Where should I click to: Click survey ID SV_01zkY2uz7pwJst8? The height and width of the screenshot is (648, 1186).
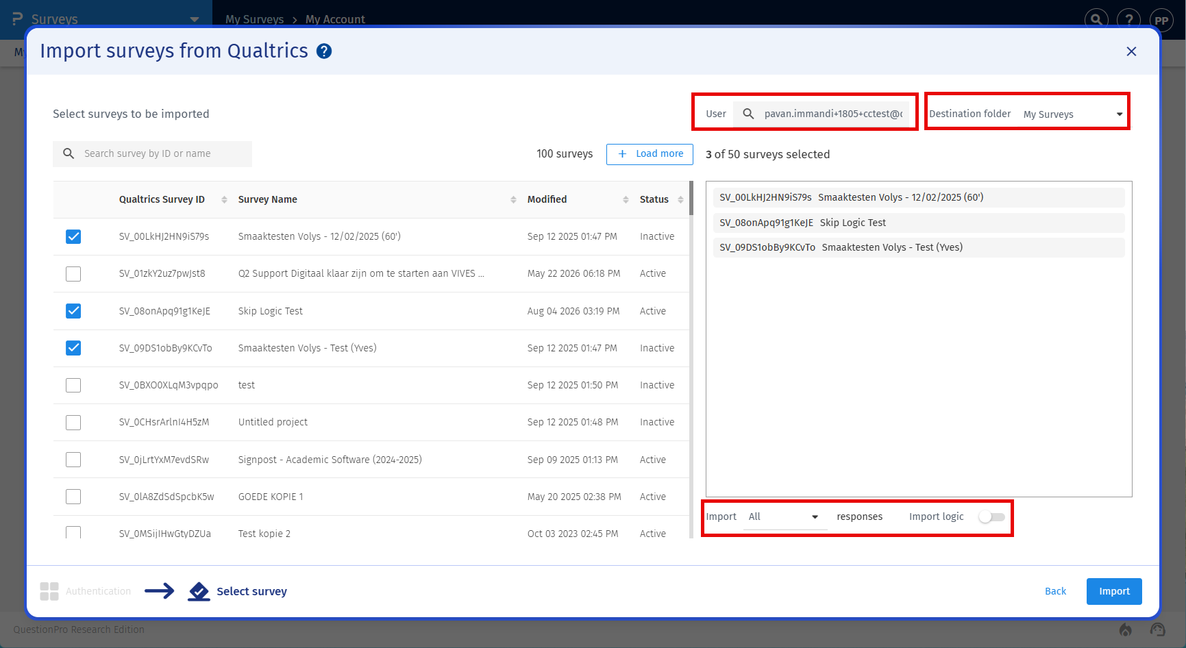[x=162, y=274]
